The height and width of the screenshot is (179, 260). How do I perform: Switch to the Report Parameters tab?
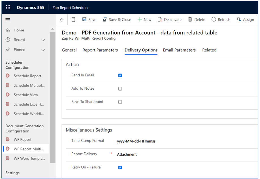click(100, 50)
